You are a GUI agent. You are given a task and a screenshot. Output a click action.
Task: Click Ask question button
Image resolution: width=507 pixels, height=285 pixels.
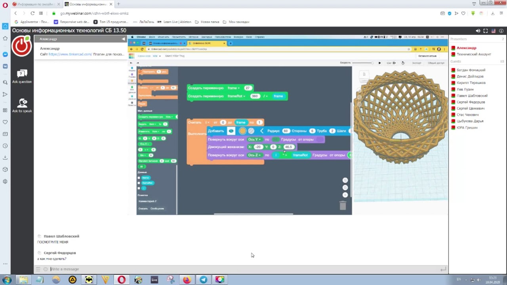pyautogui.click(x=22, y=76)
